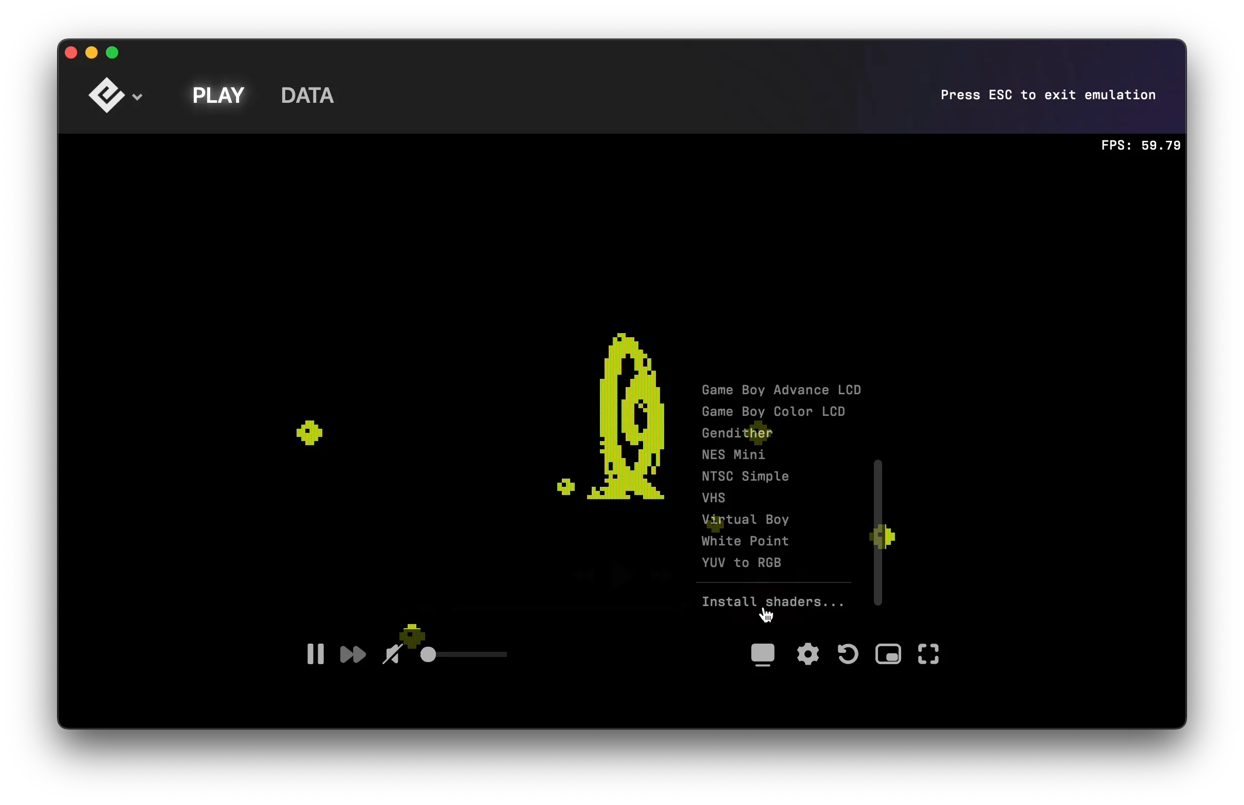This screenshot has height=805, width=1244.
Task: Select the PLAY tab
Action: (x=218, y=95)
